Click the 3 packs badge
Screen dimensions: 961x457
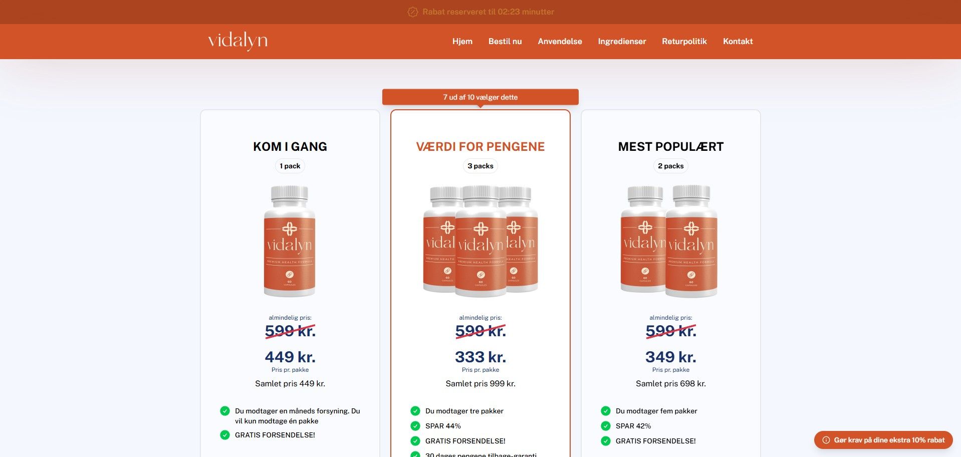480,165
